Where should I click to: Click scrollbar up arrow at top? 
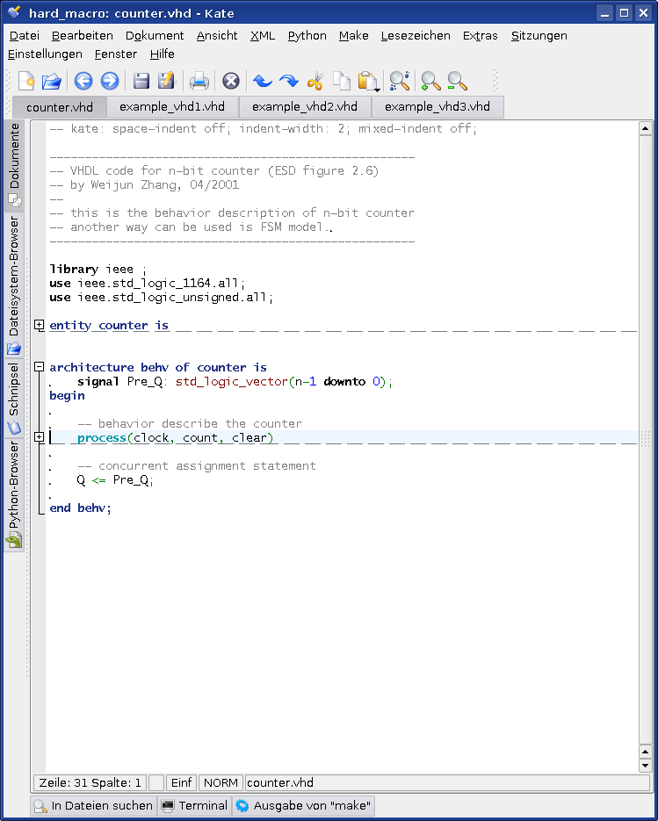[x=646, y=128]
